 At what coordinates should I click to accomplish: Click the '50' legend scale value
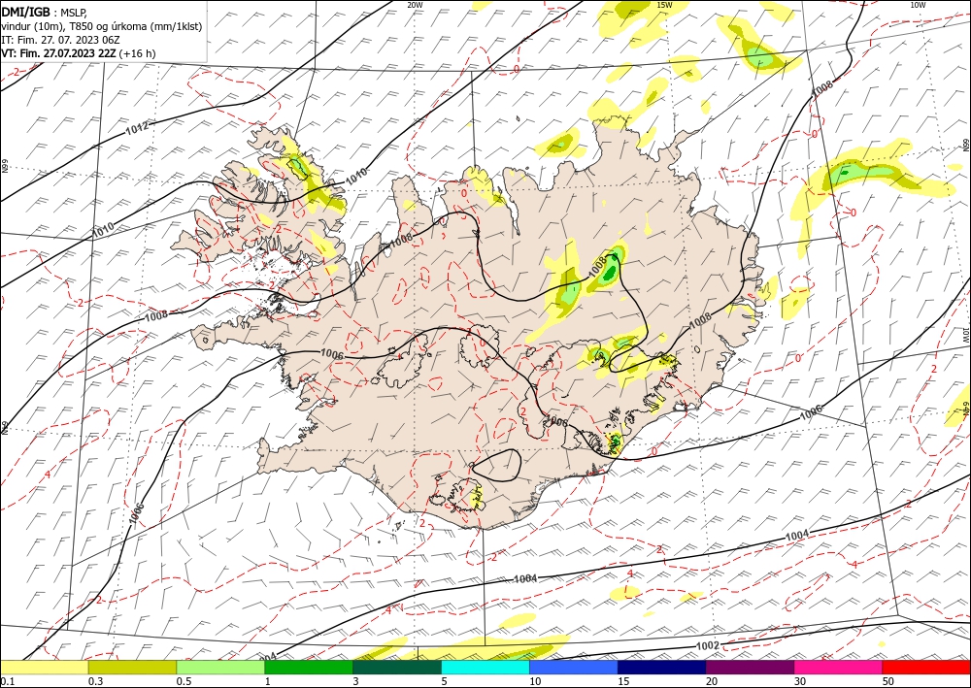tap(888, 681)
